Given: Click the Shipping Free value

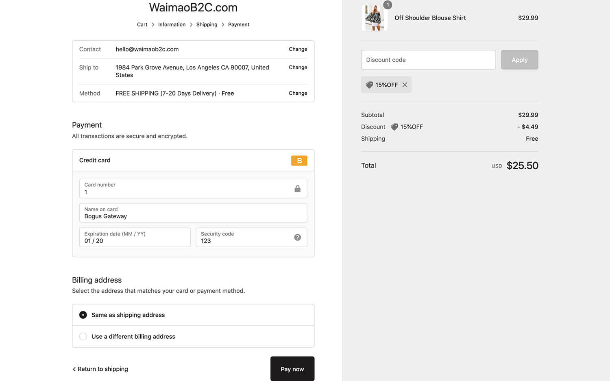Looking at the screenshot, I should [532, 139].
